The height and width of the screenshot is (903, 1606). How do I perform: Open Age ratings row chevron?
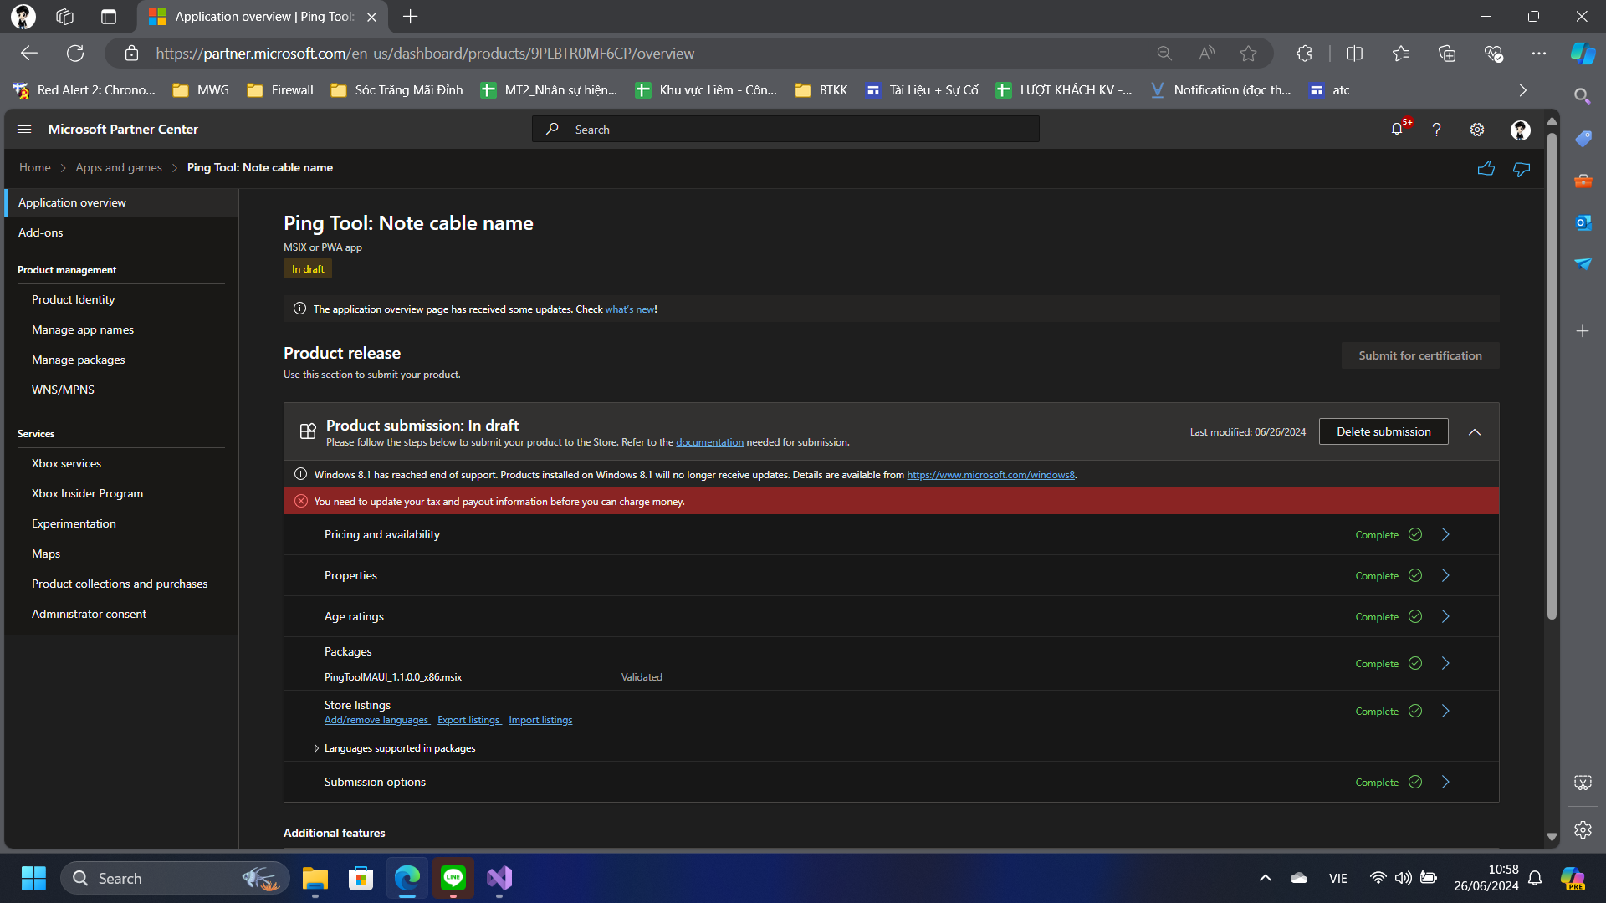point(1445,616)
